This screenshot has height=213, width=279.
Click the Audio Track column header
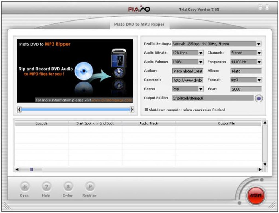click(149, 123)
